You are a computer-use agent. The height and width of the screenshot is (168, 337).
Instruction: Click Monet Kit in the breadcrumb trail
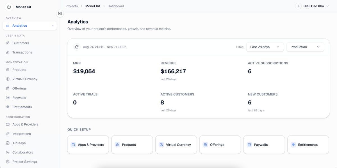point(93,6)
